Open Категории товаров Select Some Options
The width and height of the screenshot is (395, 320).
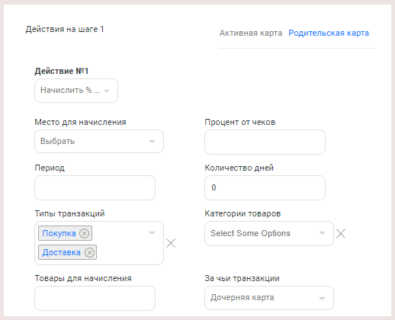click(x=269, y=233)
